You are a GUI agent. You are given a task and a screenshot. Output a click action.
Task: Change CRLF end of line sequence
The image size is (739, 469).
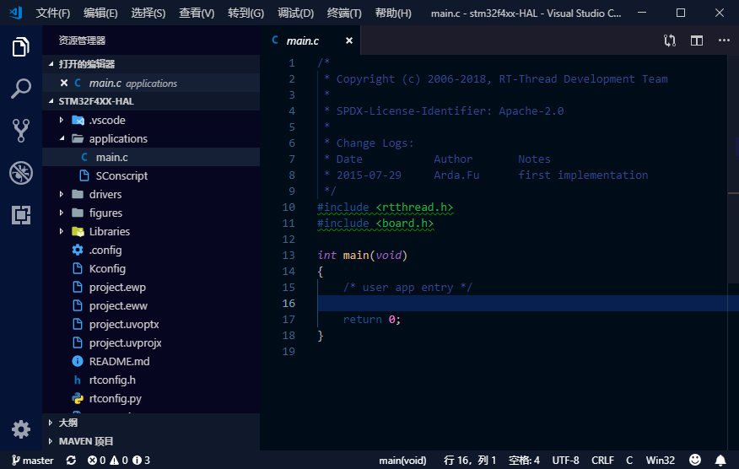[602, 460]
